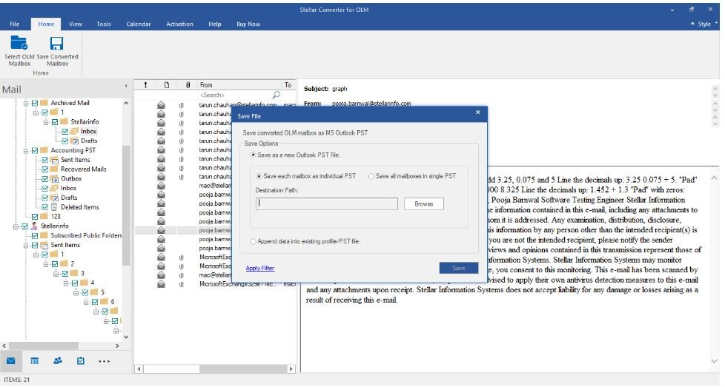Open Help tab
Image resolution: width=725 pixels, height=387 pixels.
214,24
